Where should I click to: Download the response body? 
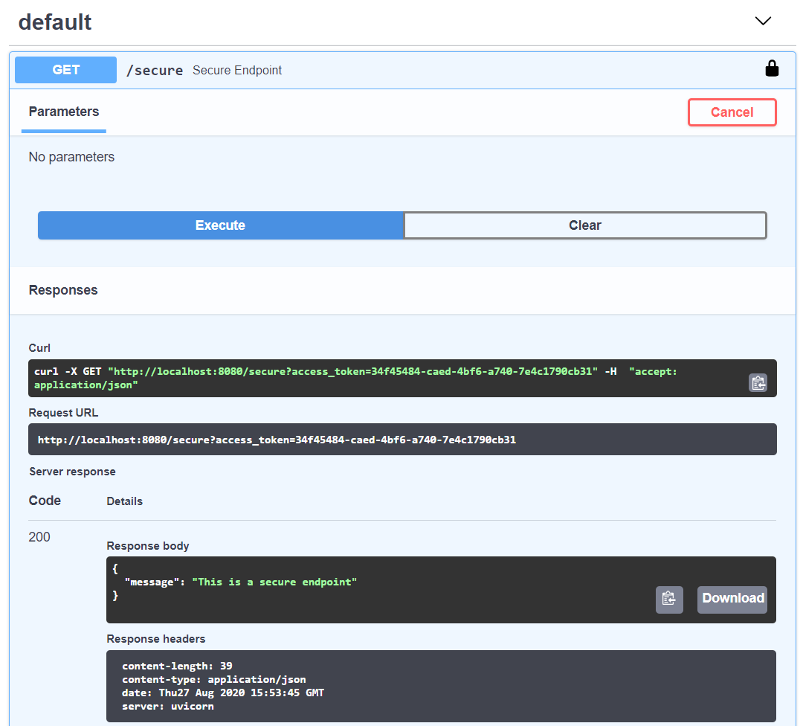732,599
